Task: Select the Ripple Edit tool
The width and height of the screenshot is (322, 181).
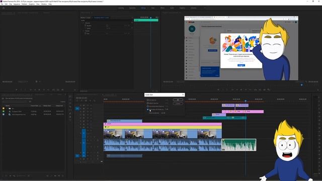Action: (x=70, y=103)
